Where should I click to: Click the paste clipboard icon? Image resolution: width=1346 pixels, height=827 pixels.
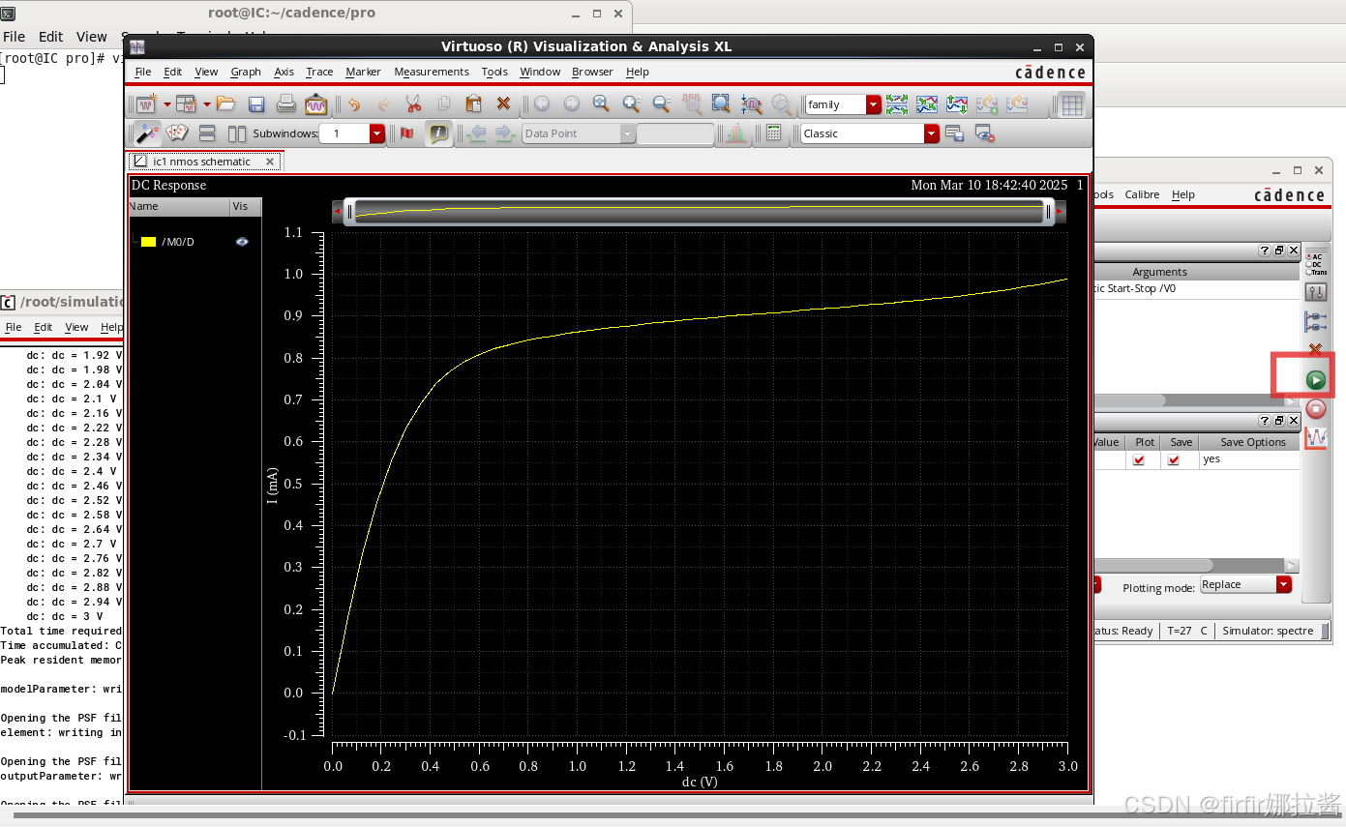pyautogui.click(x=473, y=104)
